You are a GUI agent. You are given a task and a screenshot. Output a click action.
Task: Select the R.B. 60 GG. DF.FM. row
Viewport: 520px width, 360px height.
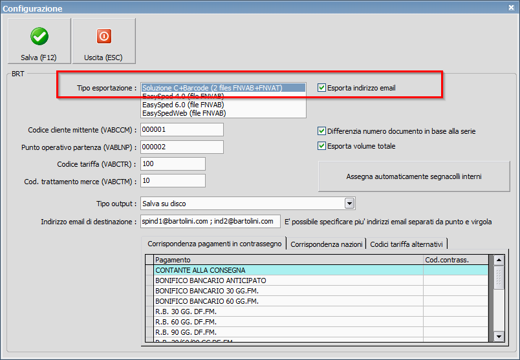coord(316,322)
